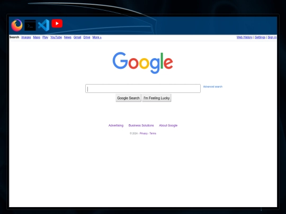This screenshot has height=214, width=286.
Task: Click the Google logo
Action: coord(143,63)
